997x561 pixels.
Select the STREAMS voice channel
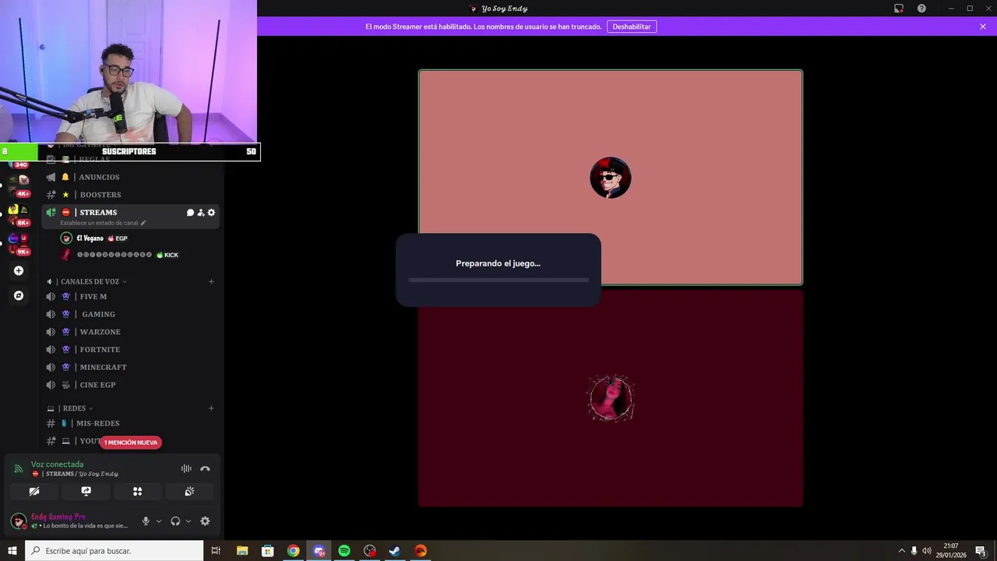point(131,216)
